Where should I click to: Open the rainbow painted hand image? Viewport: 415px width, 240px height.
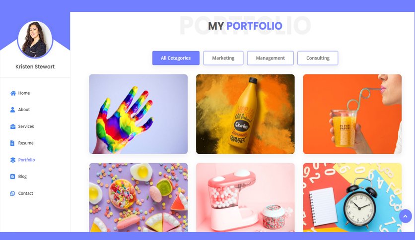138,114
